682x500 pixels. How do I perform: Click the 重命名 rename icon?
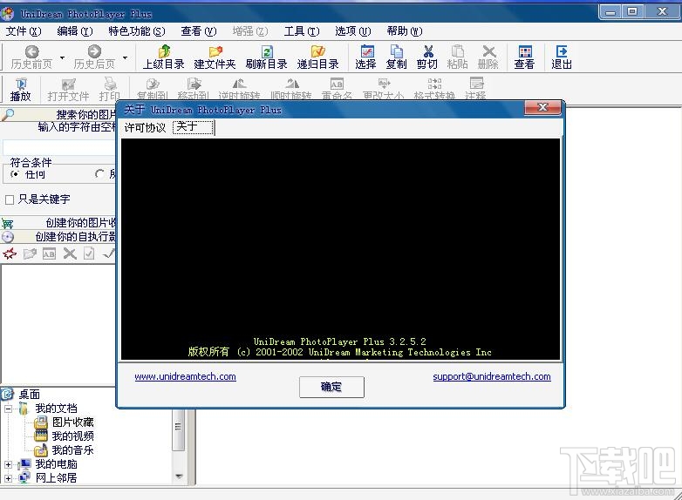click(x=337, y=84)
